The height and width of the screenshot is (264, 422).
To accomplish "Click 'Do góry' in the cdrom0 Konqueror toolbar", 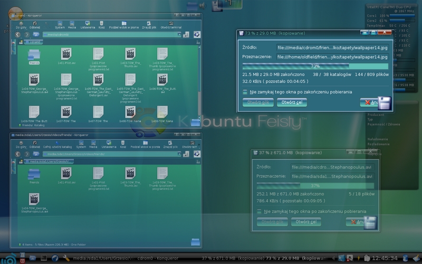I will (x=21, y=25).
